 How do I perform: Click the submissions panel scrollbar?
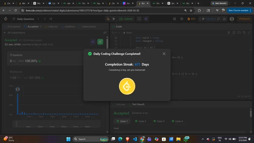click(x=107, y=43)
